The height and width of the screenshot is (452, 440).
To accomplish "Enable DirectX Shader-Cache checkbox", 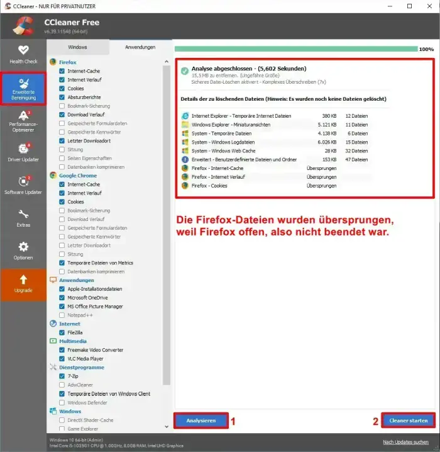I will pyautogui.click(x=62, y=420).
